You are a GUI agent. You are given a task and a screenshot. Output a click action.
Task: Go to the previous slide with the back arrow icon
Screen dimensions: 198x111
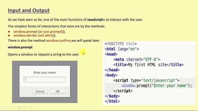(x=3, y=108)
